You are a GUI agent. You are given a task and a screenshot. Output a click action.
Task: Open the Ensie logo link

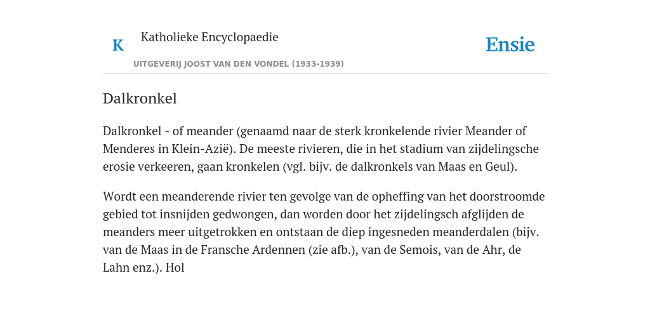coord(510,45)
